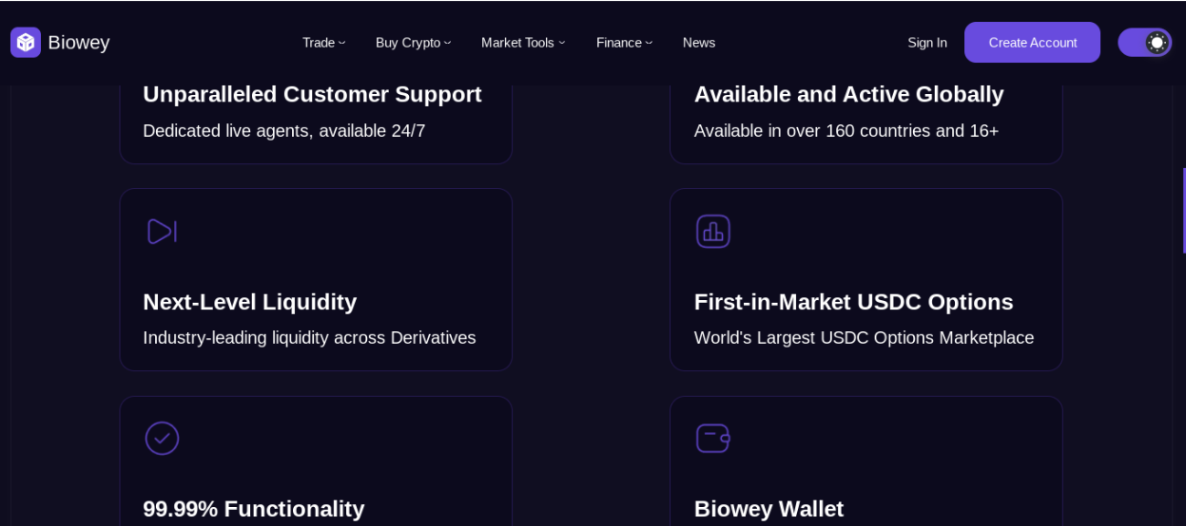The image size is (1186, 526).
Task: Open the Buy Crypto dropdown
Action: click(x=413, y=43)
